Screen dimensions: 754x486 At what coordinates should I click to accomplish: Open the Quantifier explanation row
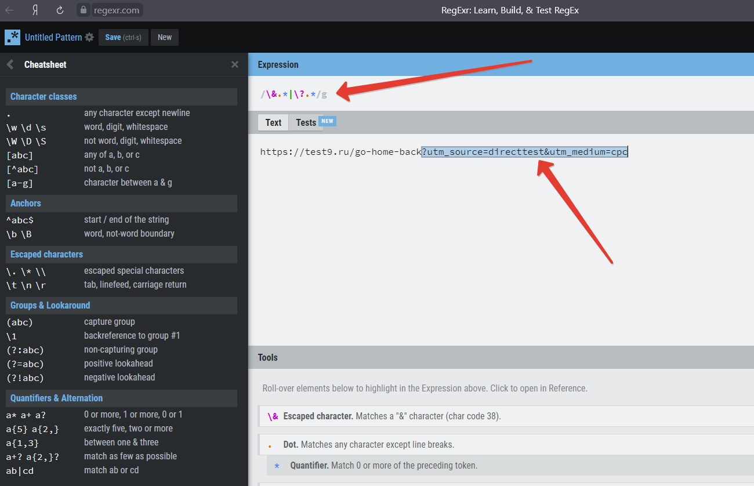(x=510, y=466)
